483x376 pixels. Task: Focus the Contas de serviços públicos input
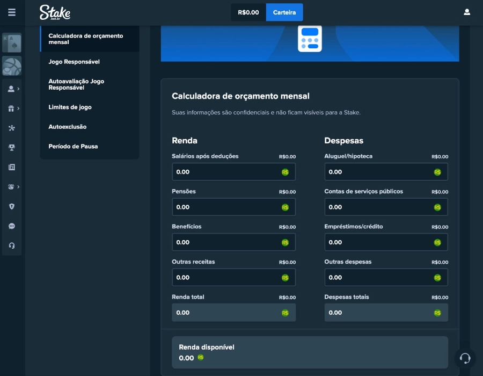tap(386, 207)
